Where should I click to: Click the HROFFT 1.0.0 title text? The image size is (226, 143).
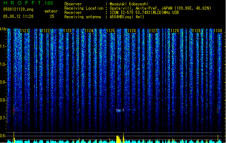(28, 3)
